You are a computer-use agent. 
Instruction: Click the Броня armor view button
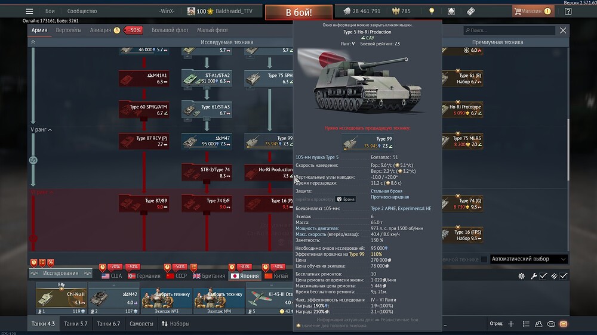click(x=346, y=199)
